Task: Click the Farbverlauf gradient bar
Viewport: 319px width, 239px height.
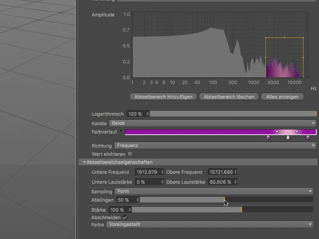Action: [221, 132]
